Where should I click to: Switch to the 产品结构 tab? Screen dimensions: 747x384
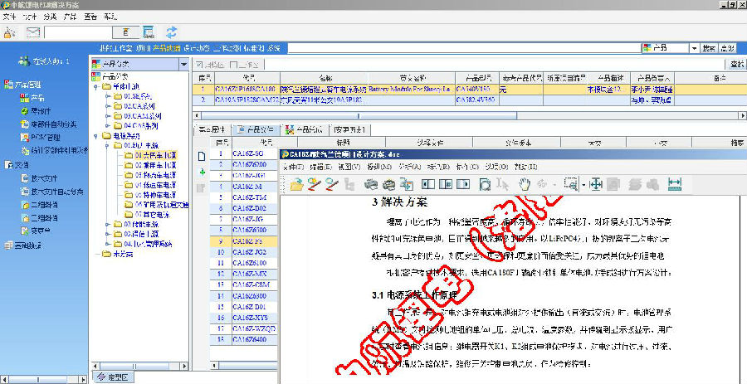(304, 129)
